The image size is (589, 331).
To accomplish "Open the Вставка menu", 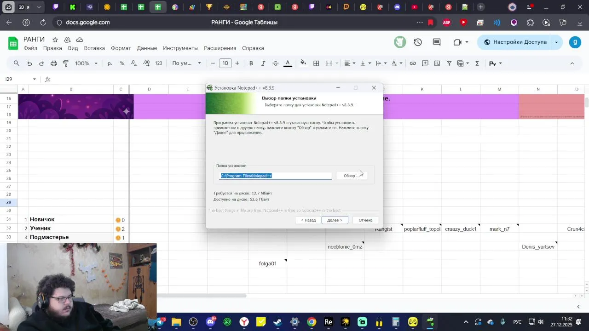I will pos(94,48).
